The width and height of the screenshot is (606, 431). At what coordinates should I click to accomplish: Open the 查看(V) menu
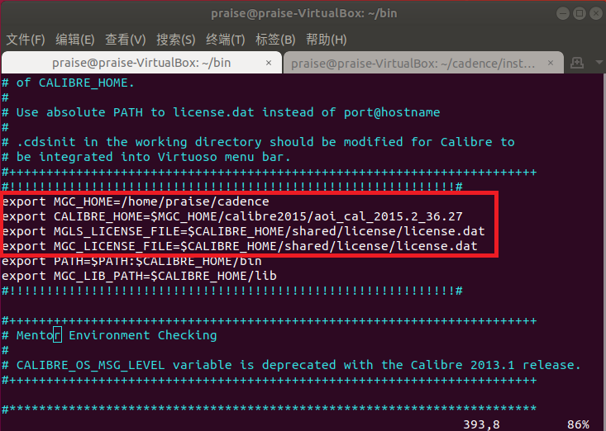tap(125, 40)
